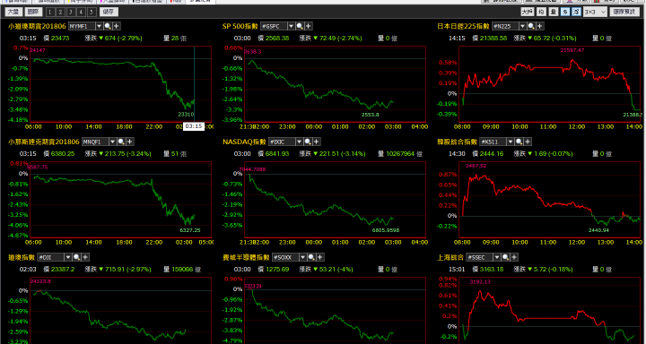This screenshot has height=344, width=646.
Task: Open #KS11 symbol dropdown arrow
Action: click(x=510, y=142)
